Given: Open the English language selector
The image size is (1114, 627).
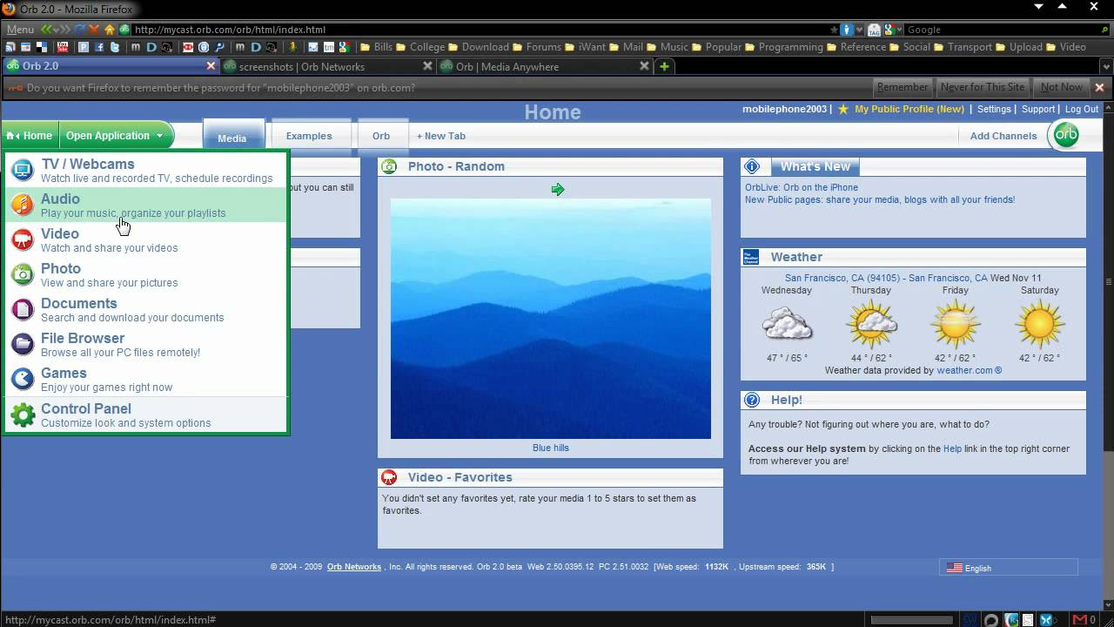Looking at the screenshot, I should [1008, 568].
